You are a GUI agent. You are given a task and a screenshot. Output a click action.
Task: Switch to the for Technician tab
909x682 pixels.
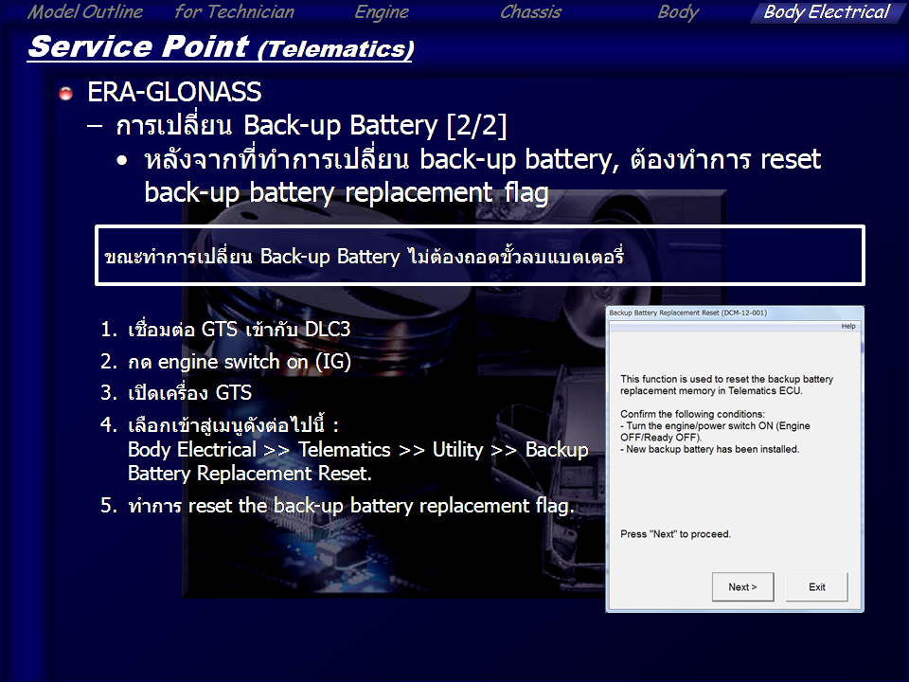click(234, 11)
